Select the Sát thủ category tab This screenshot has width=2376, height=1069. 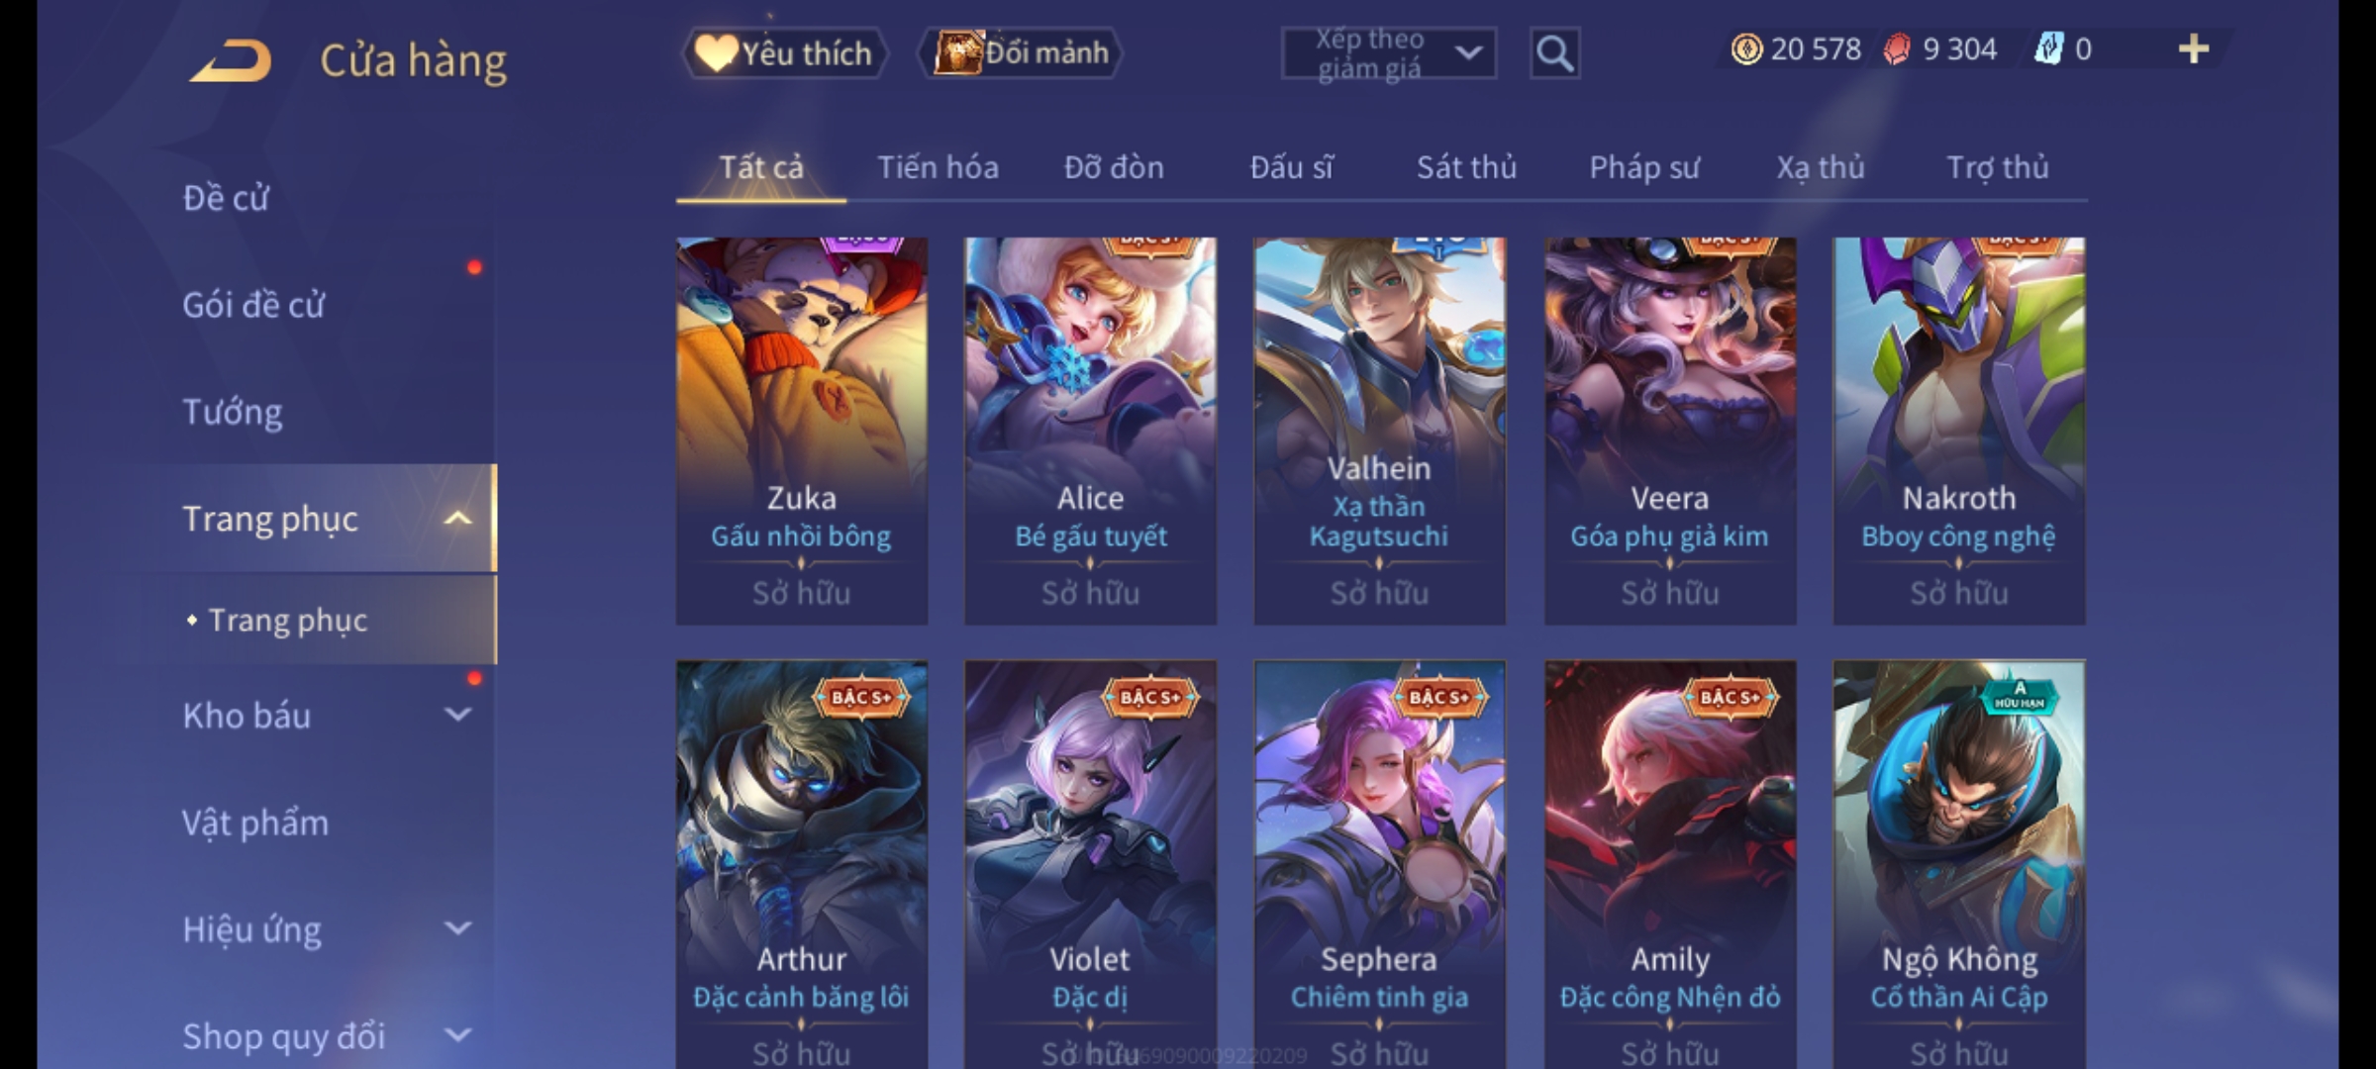click(x=1466, y=167)
